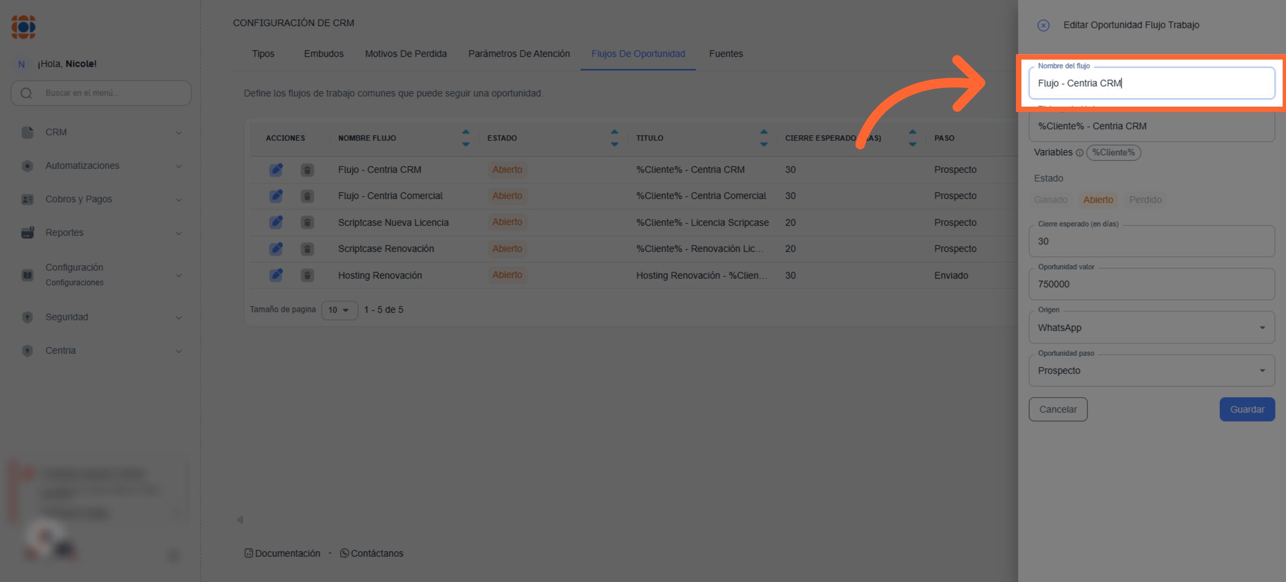Click edit icon for Flujo - Centria Comercial
1286x582 pixels.
276,196
